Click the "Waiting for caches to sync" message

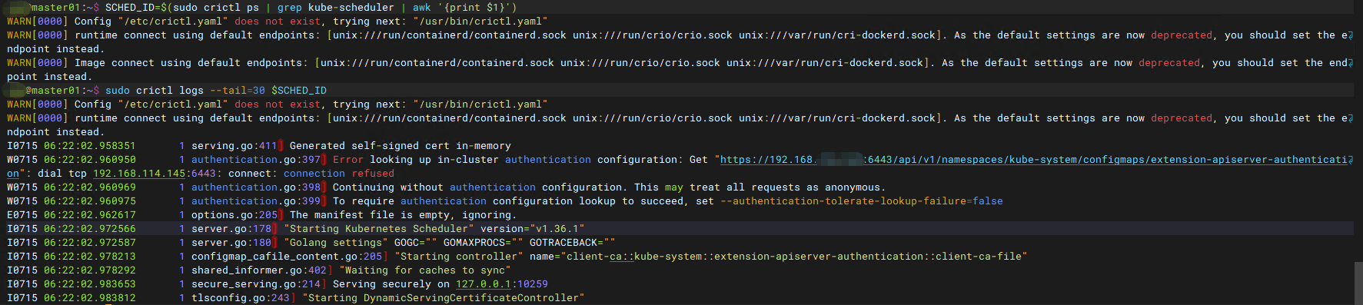425,270
